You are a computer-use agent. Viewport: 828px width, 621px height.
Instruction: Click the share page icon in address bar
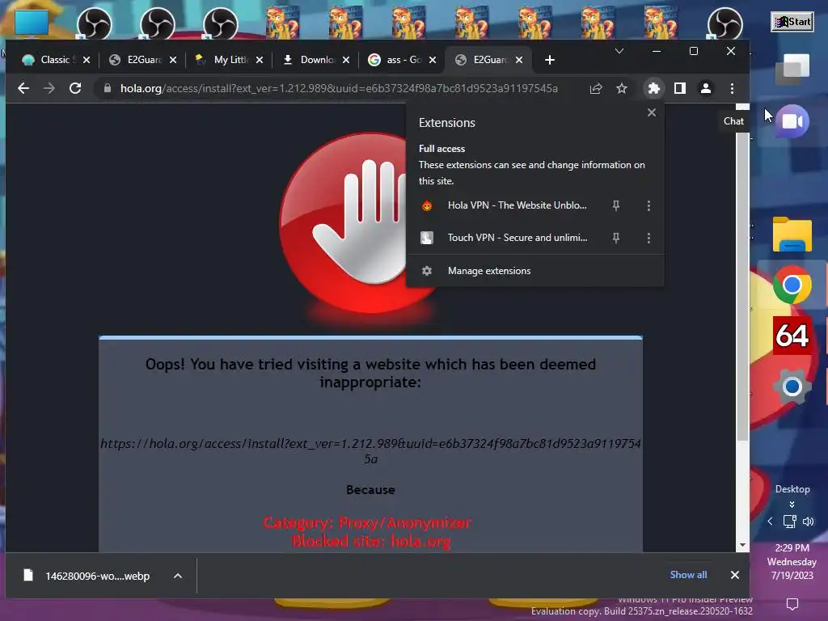coord(596,88)
